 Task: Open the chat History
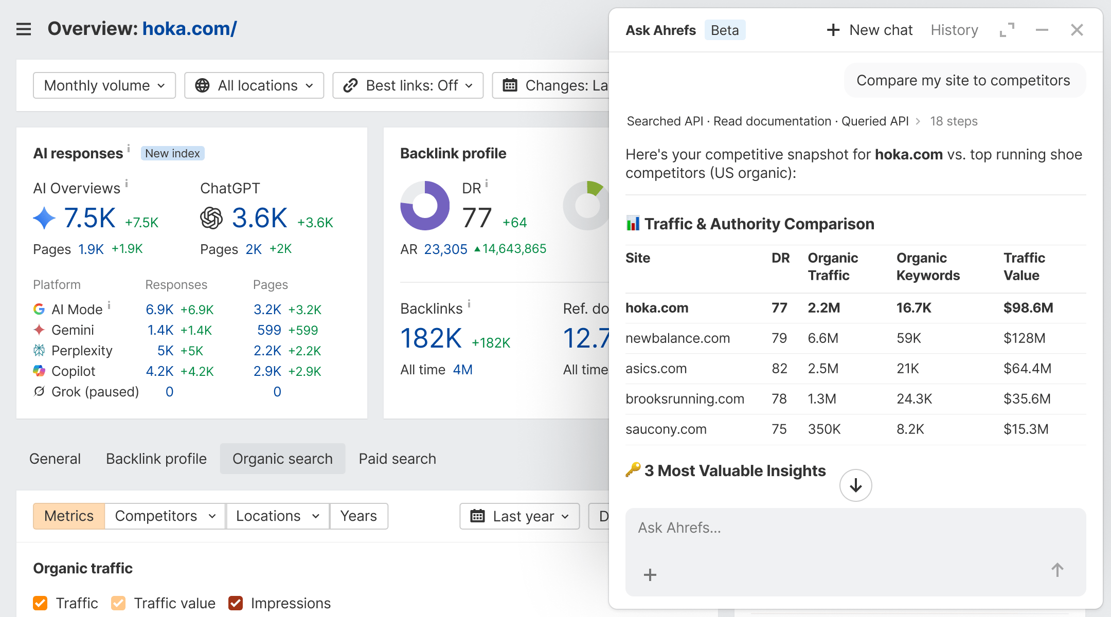[955, 30]
